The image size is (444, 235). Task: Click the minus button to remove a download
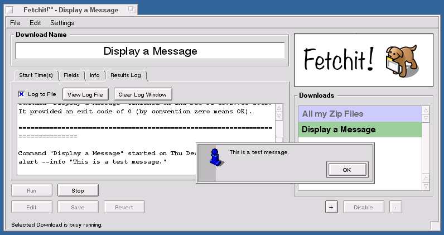coord(395,207)
